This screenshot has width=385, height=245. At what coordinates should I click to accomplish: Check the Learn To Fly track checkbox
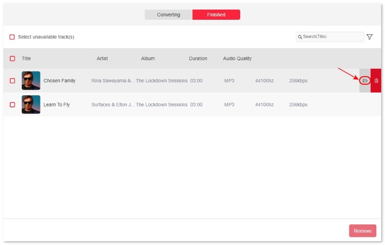pos(13,104)
